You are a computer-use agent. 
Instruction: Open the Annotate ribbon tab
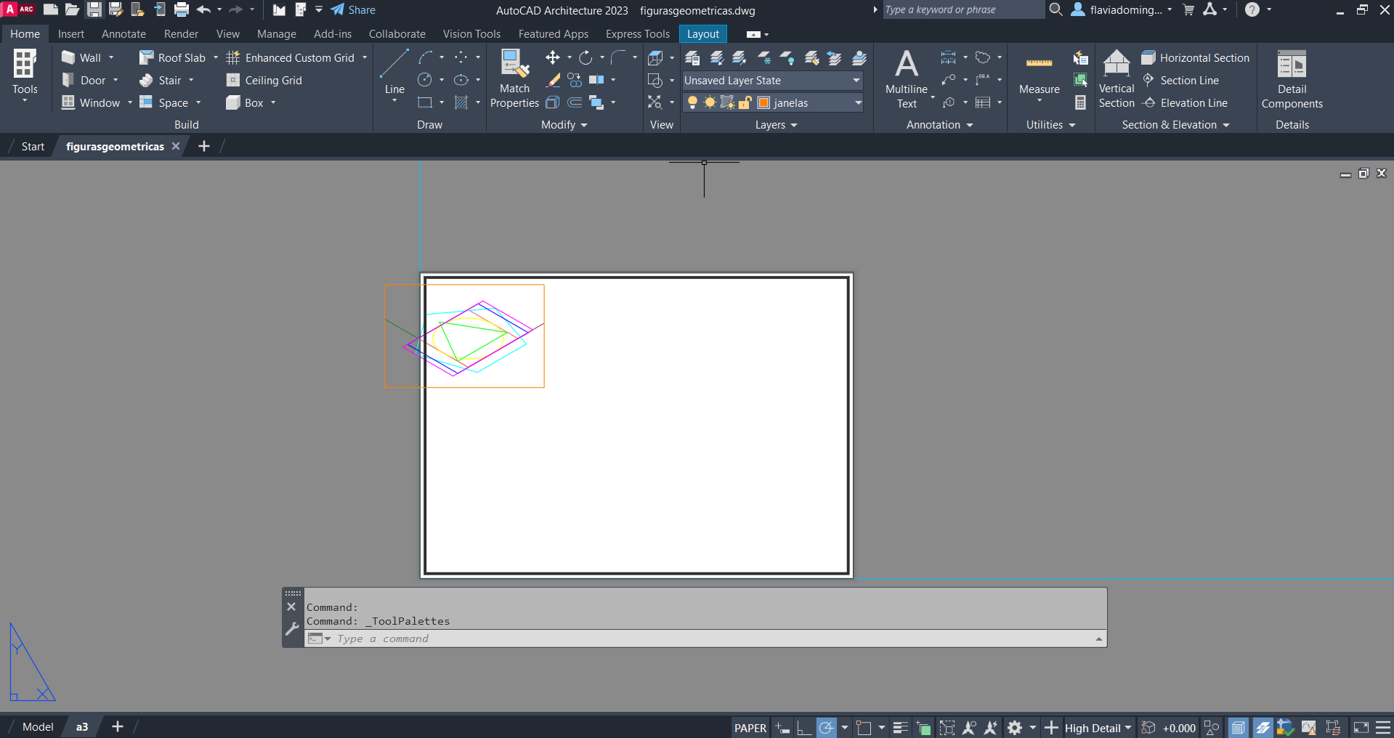coord(123,34)
